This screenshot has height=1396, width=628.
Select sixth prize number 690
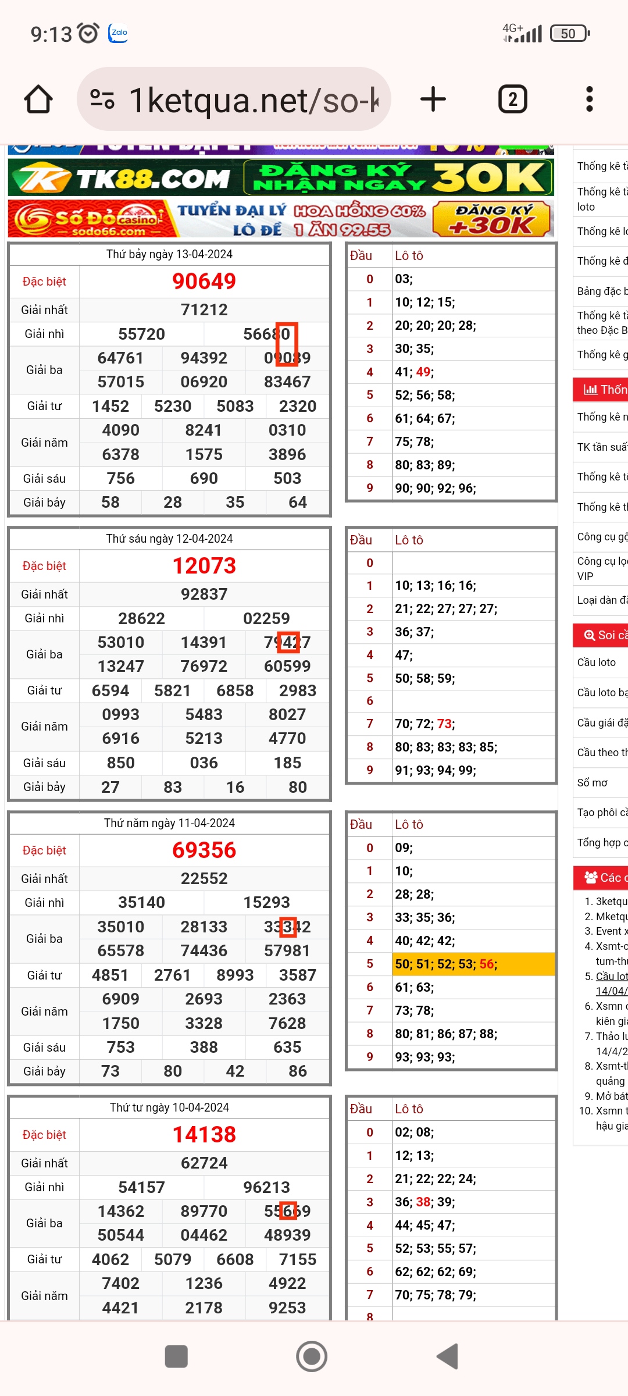click(x=204, y=479)
